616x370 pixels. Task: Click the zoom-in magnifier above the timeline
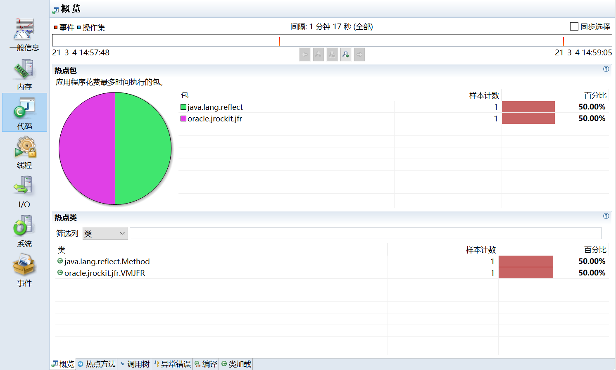[345, 54]
